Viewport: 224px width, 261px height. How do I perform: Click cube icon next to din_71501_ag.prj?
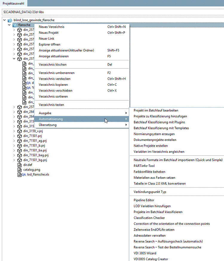[20, 141]
